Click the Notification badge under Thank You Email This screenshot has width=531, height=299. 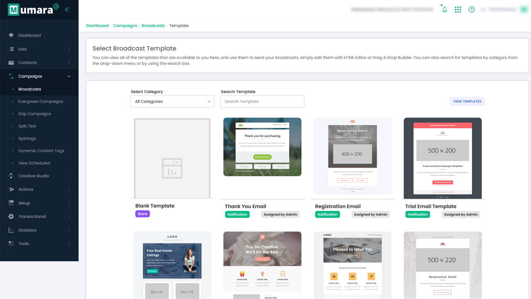pyautogui.click(x=237, y=214)
